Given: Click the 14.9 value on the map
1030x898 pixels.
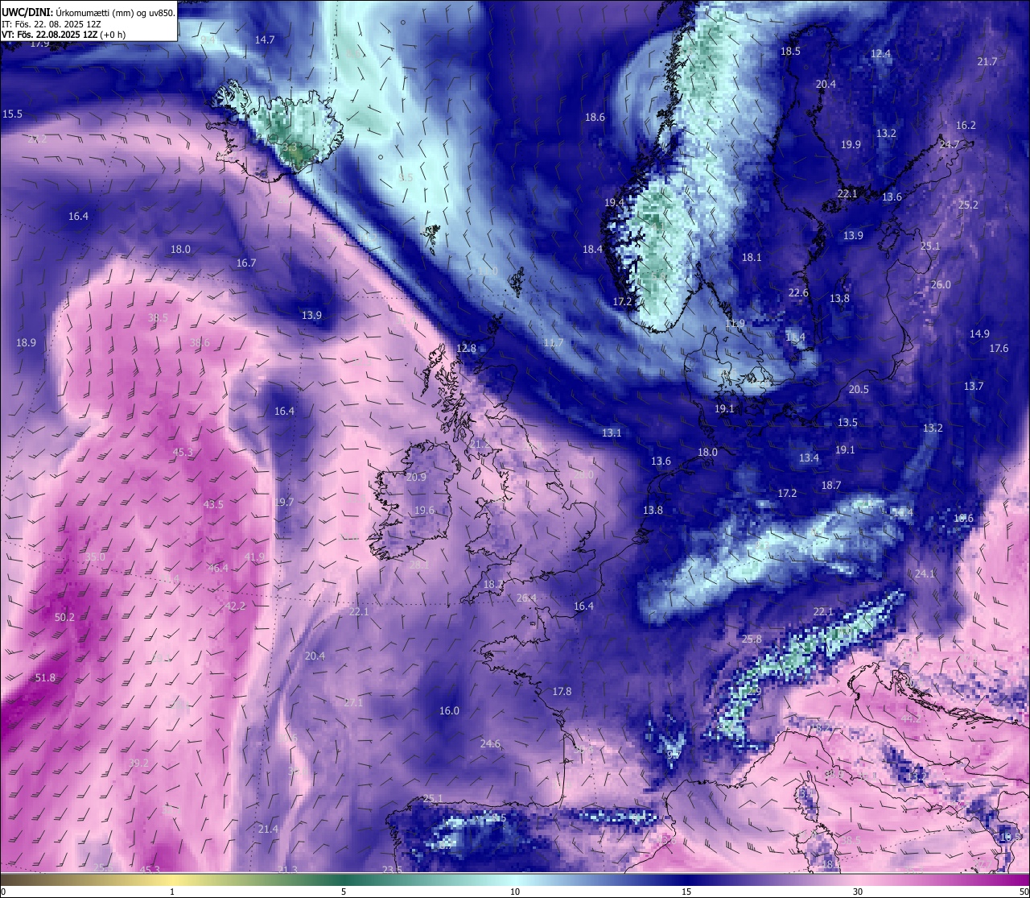Looking at the screenshot, I should pos(979,334).
